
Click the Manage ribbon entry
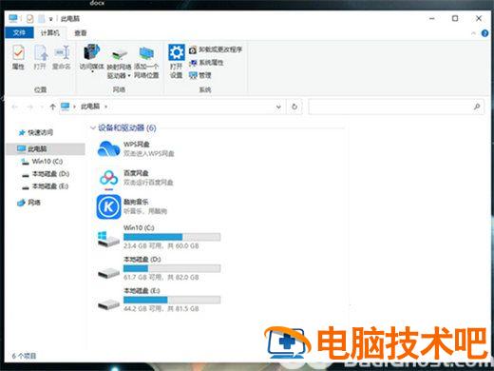pos(200,75)
